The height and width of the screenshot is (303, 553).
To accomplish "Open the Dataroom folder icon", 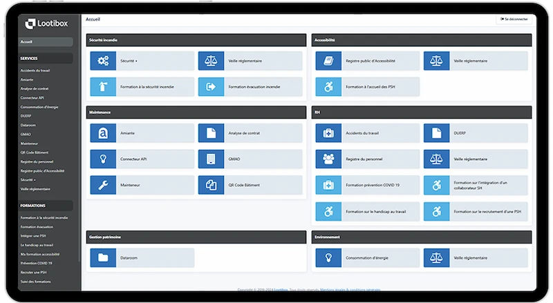I will tap(103, 257).
